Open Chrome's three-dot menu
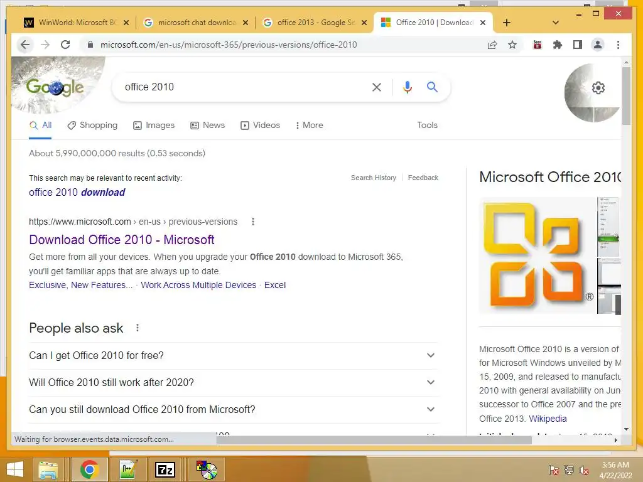This screenshot has height=482, width=643. coord(618,45)
